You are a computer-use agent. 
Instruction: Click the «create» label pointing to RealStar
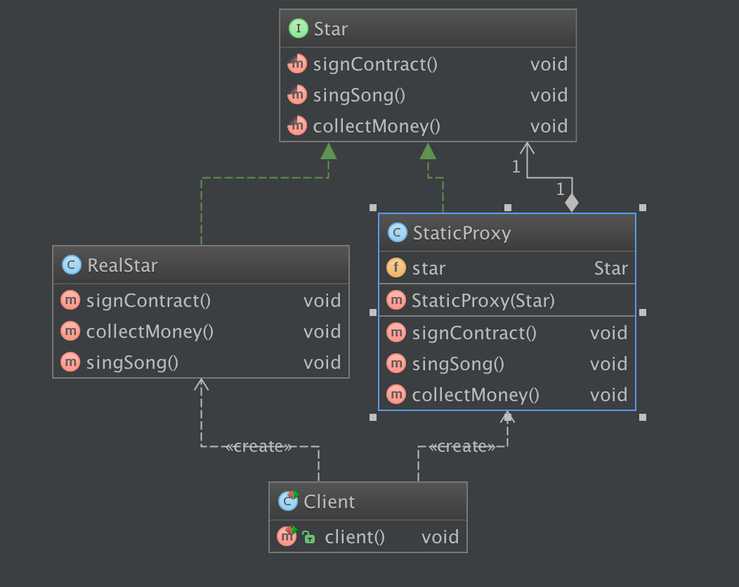click(x=259, y=446)
